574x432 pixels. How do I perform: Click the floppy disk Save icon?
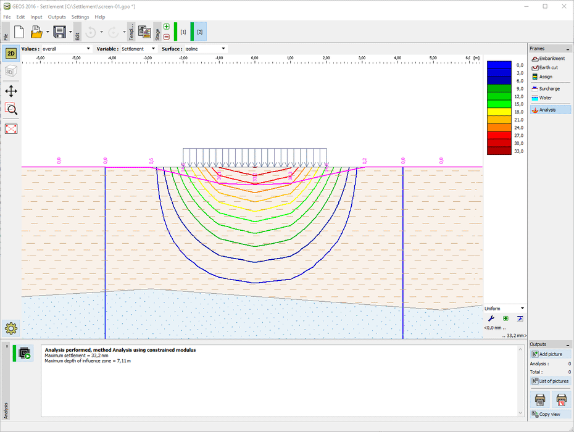point(59,31)
